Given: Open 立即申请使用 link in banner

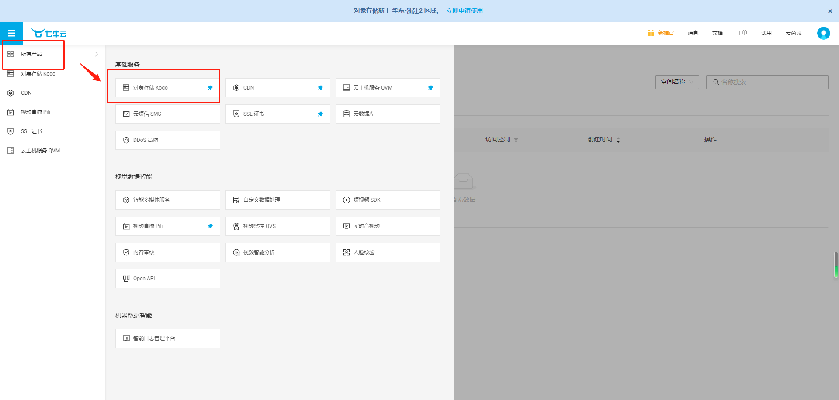Looking at the screenshot, I should 464,10.
